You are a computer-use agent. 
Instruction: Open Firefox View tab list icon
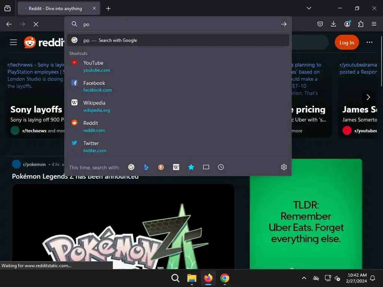coord(7,8)
